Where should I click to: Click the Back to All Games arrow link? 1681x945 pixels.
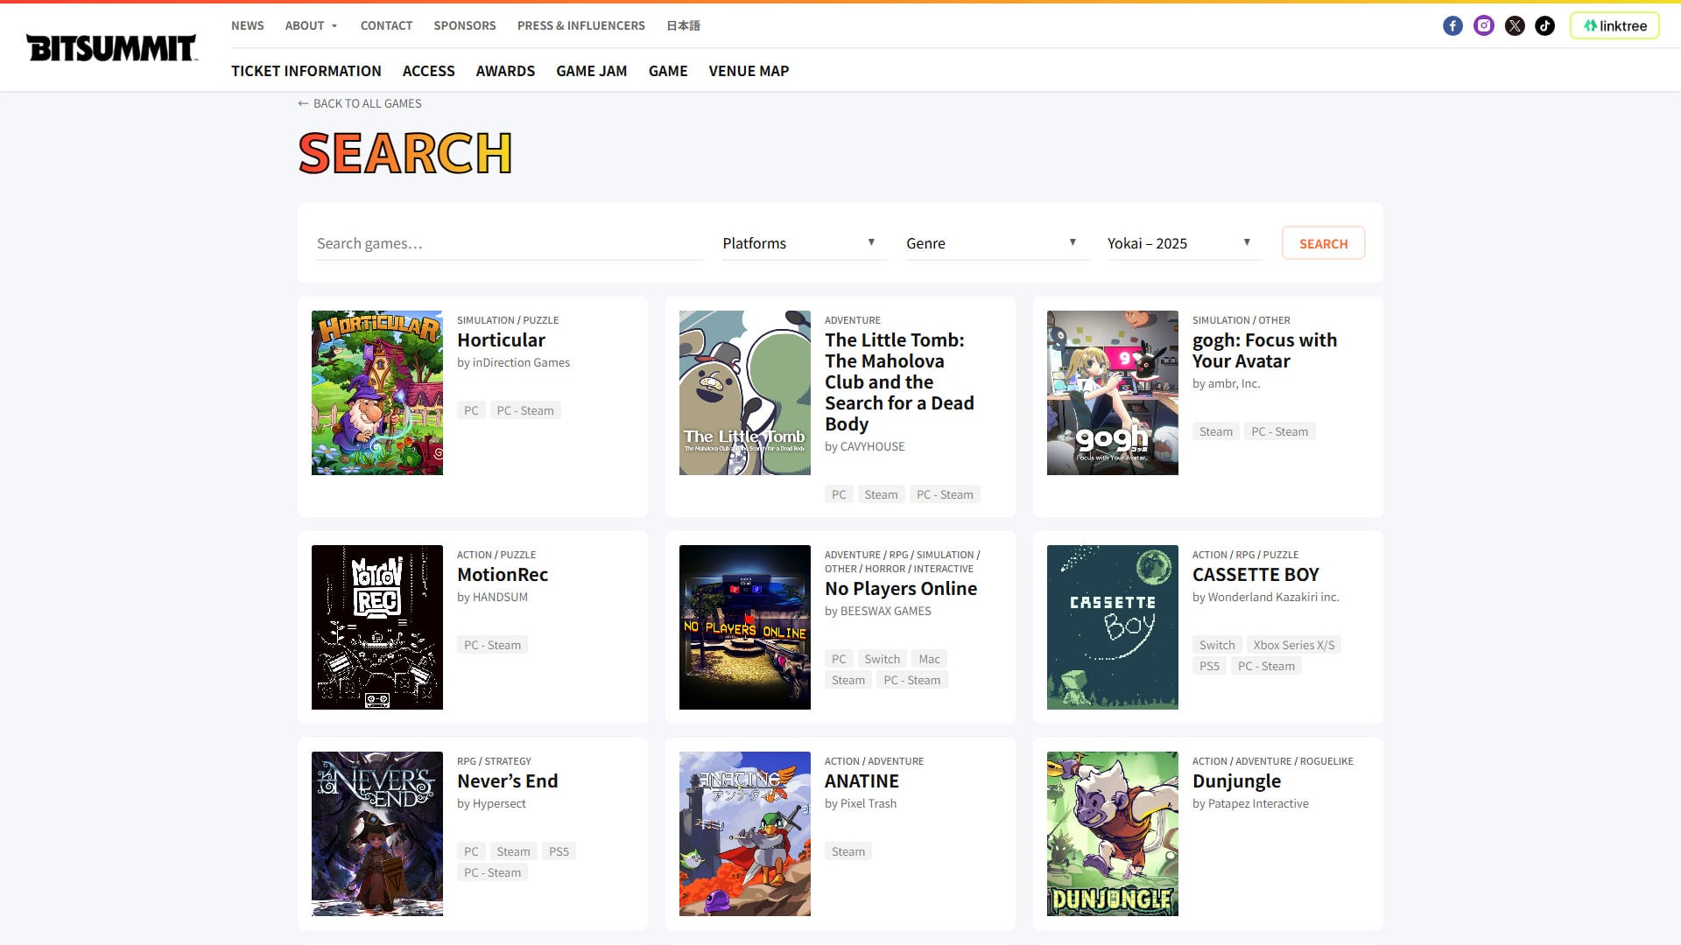tap(360, 103)
